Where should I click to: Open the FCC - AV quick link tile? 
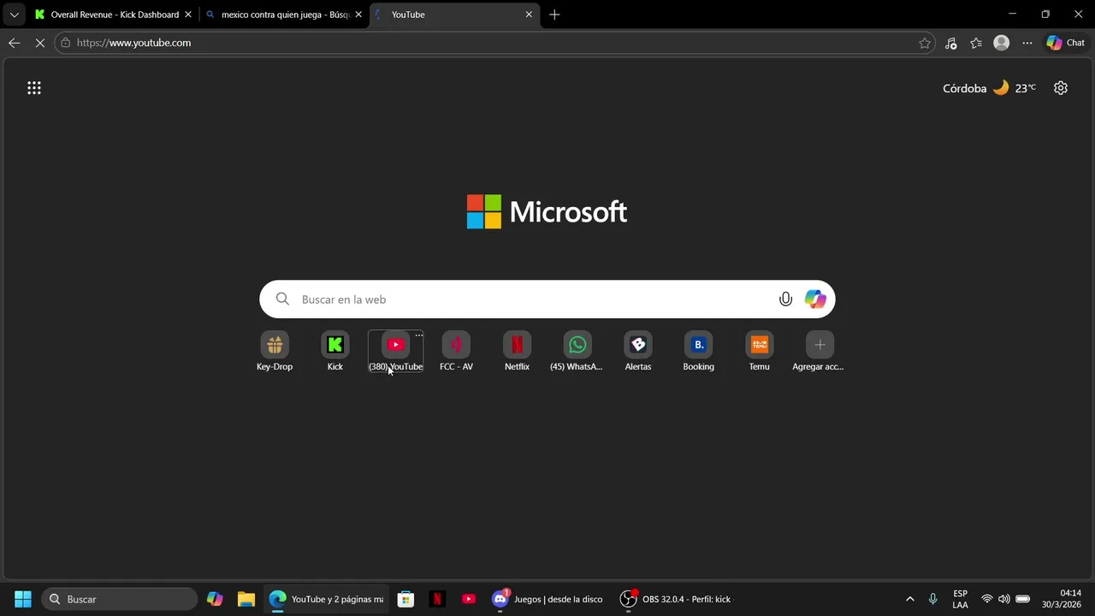[456, 352]
